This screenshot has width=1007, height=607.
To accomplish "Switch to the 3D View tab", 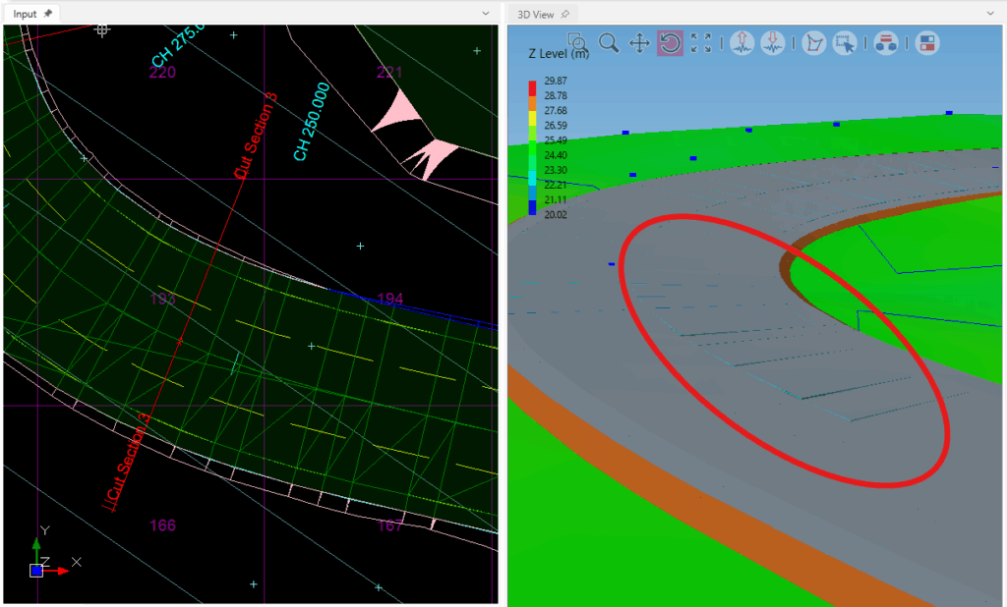I will click(537, 14).
